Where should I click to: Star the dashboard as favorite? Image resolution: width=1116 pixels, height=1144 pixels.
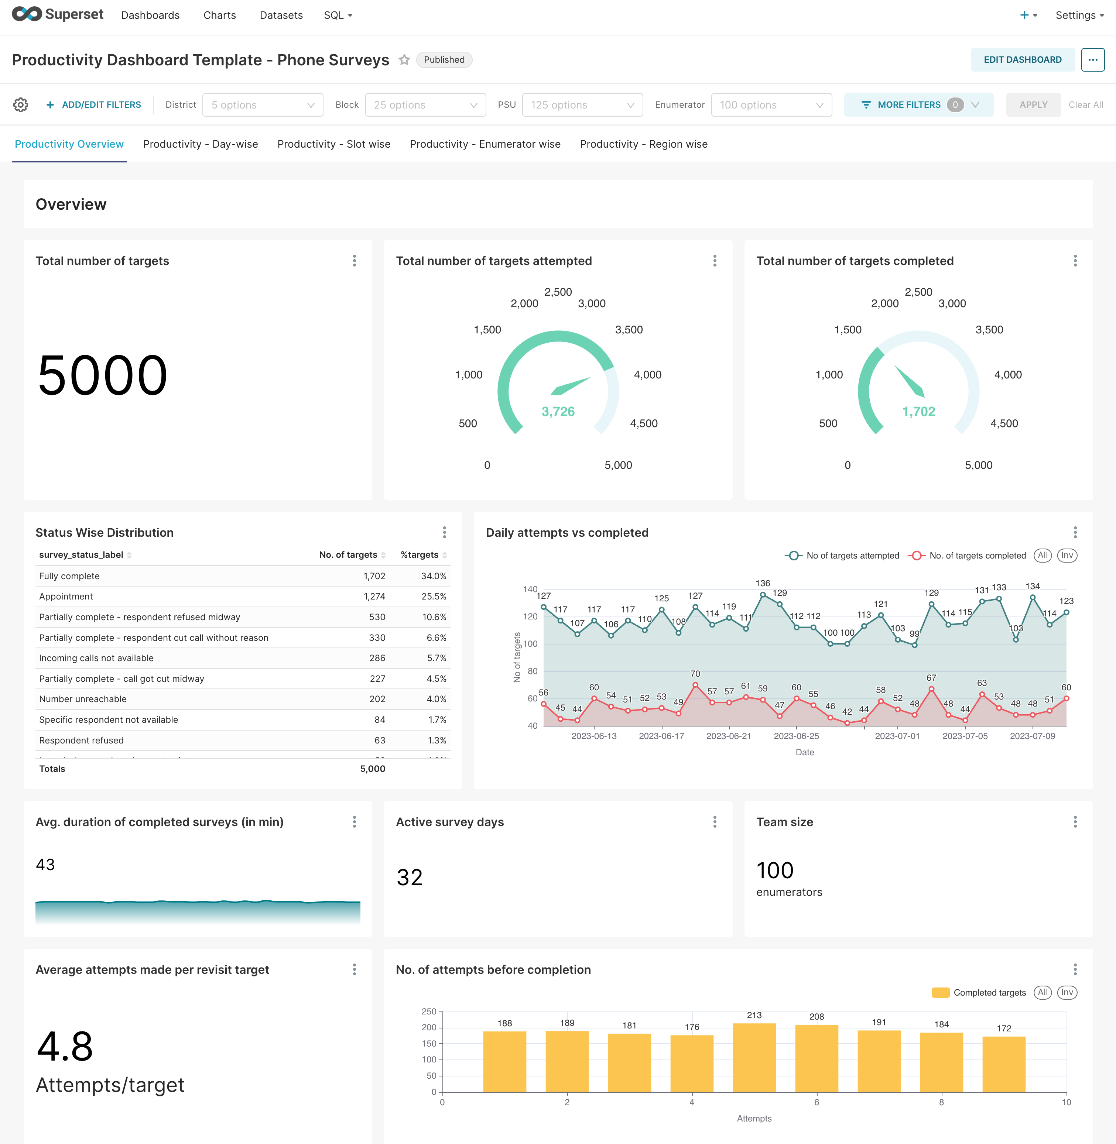pos(404,60)
